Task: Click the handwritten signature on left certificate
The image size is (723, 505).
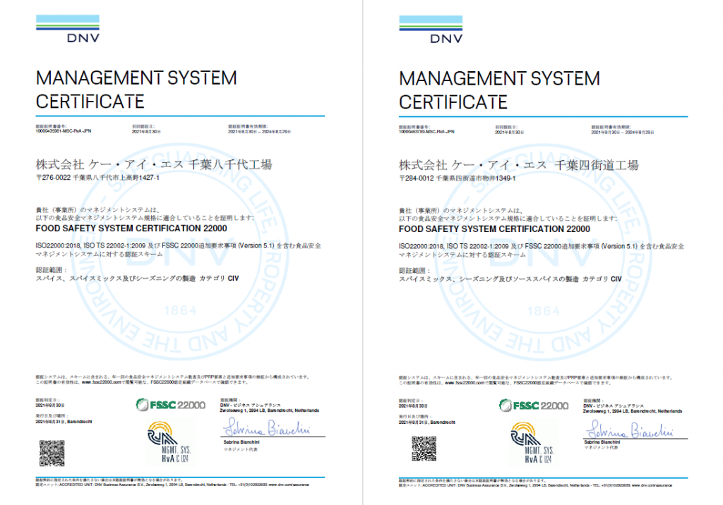Action: (x=267, y=427)
